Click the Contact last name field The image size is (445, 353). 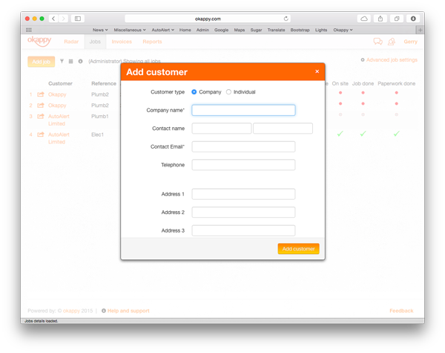click(x=283, y=129)
